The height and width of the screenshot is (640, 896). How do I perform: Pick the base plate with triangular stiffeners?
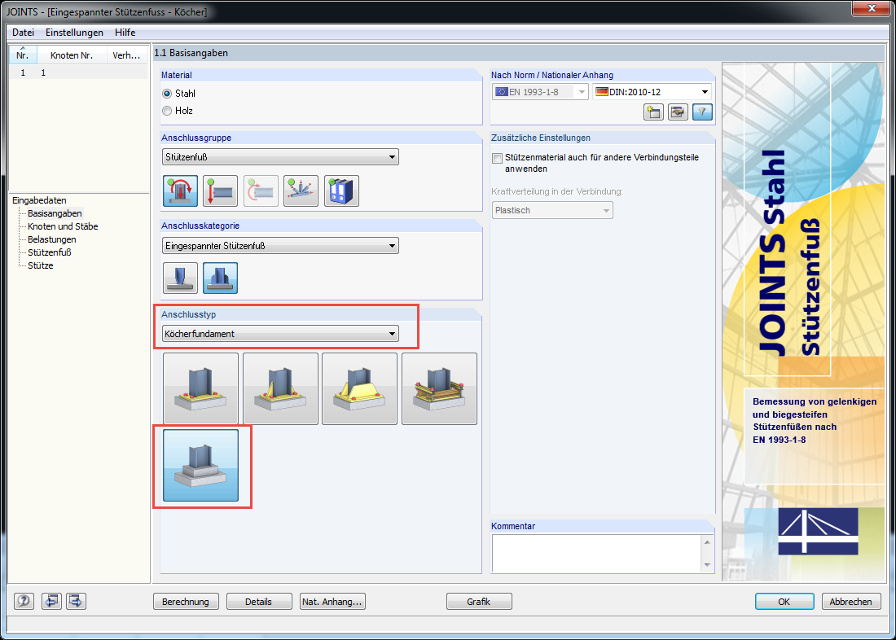(x=280, y=388)
